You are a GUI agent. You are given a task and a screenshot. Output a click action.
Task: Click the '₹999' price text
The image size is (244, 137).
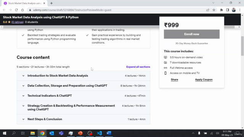point(171,25)
